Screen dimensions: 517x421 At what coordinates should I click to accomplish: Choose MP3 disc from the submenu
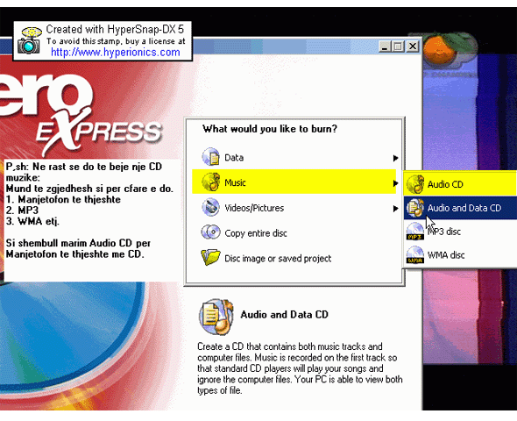[x=460, y=232]
